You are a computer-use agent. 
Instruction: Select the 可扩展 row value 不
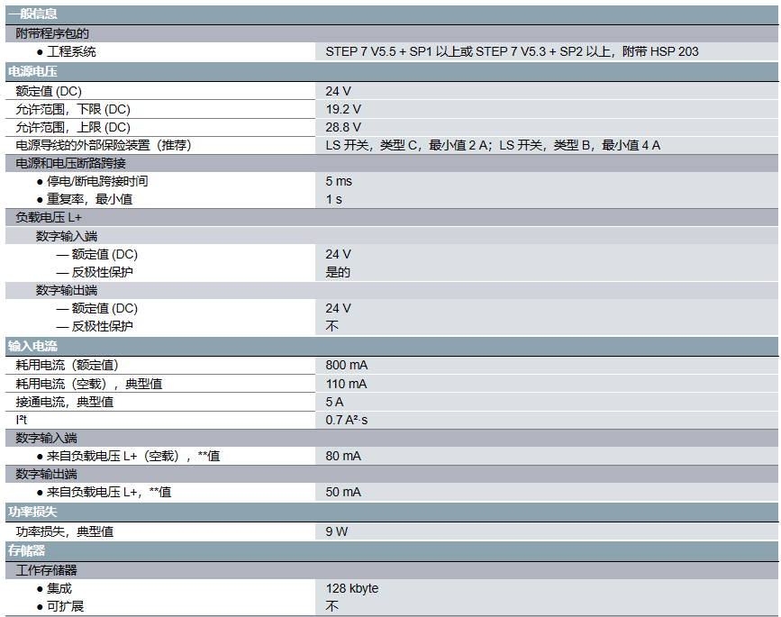click(x=333, y=606)
